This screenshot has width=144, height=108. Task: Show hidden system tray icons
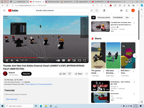point(122,106)
